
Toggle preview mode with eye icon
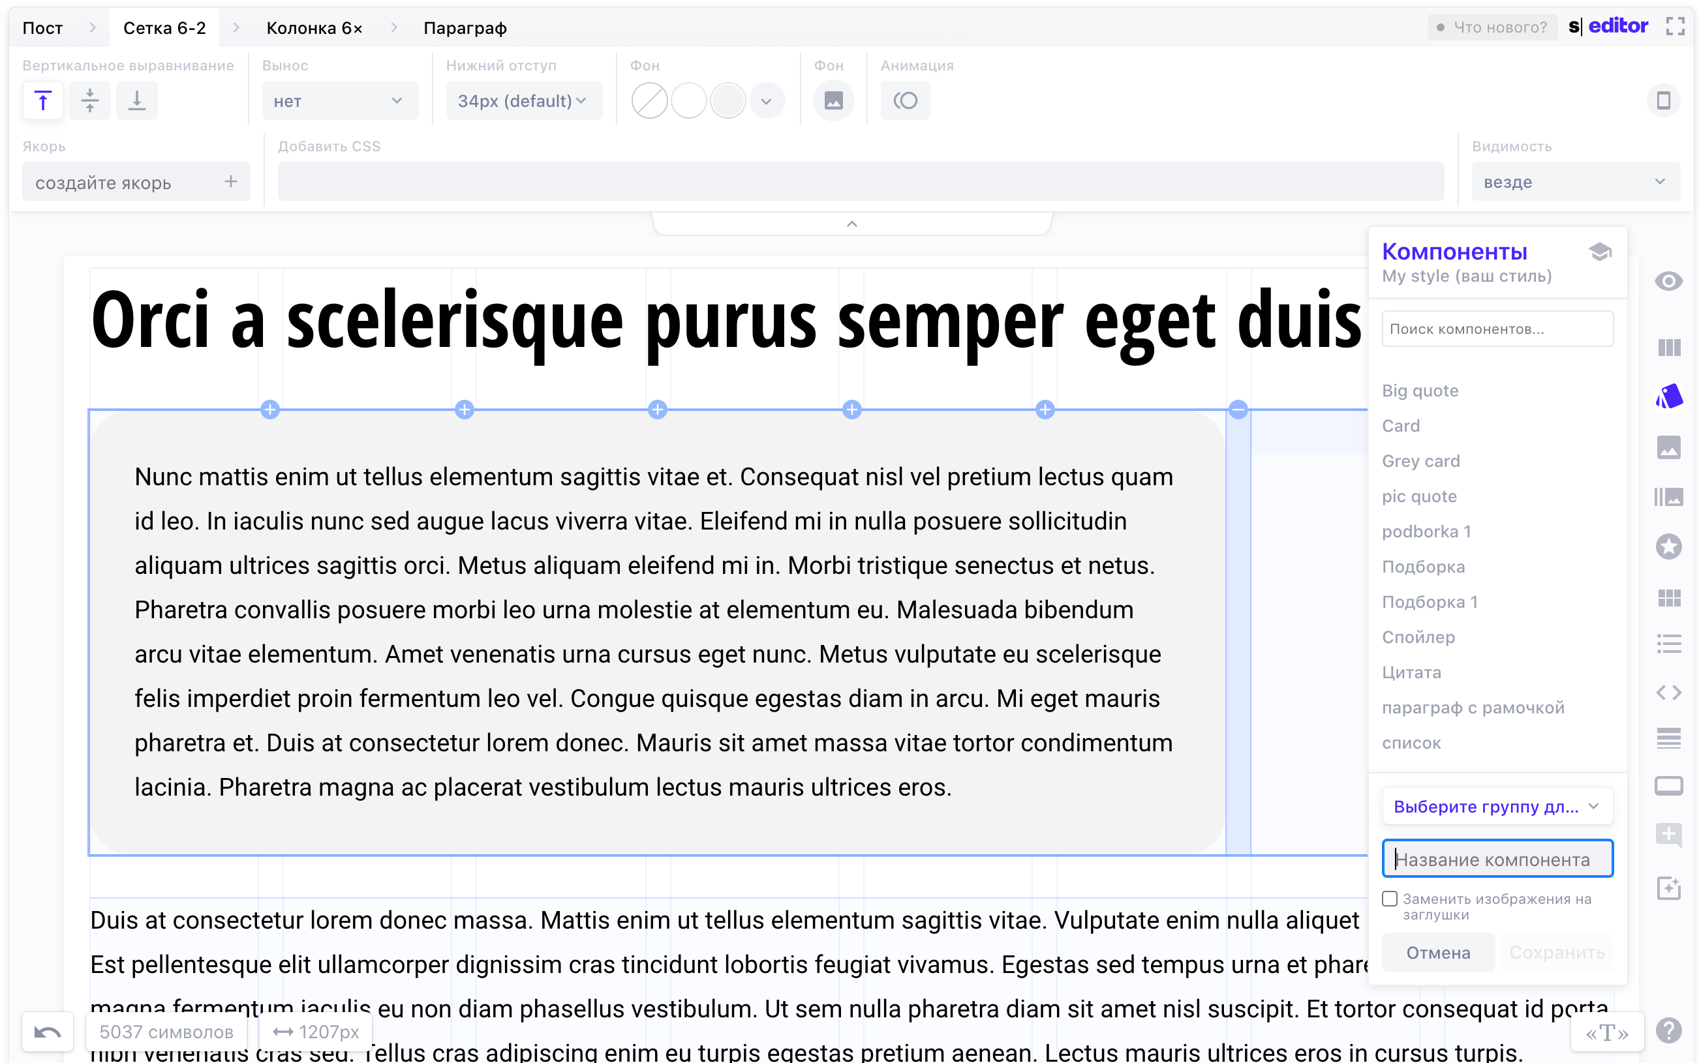pyautogui.click(x=1668, y=281)
